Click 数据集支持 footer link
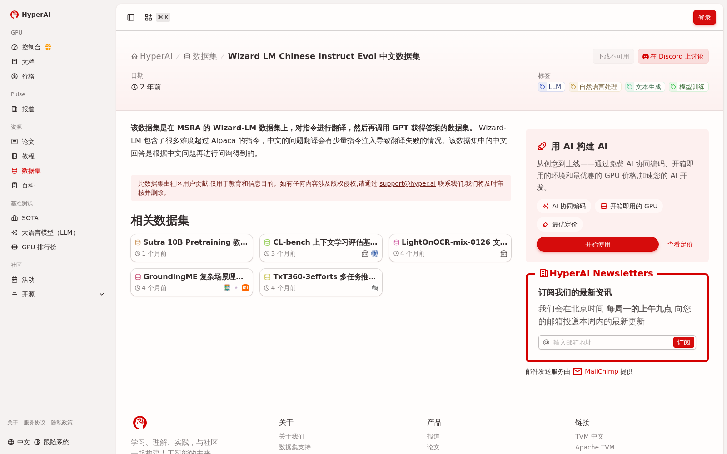This screenshot has height=454, width=727. coord(295,447)
